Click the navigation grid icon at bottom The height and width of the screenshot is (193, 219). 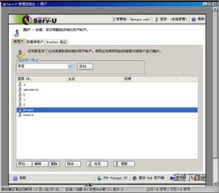click(x=15, y=178)
